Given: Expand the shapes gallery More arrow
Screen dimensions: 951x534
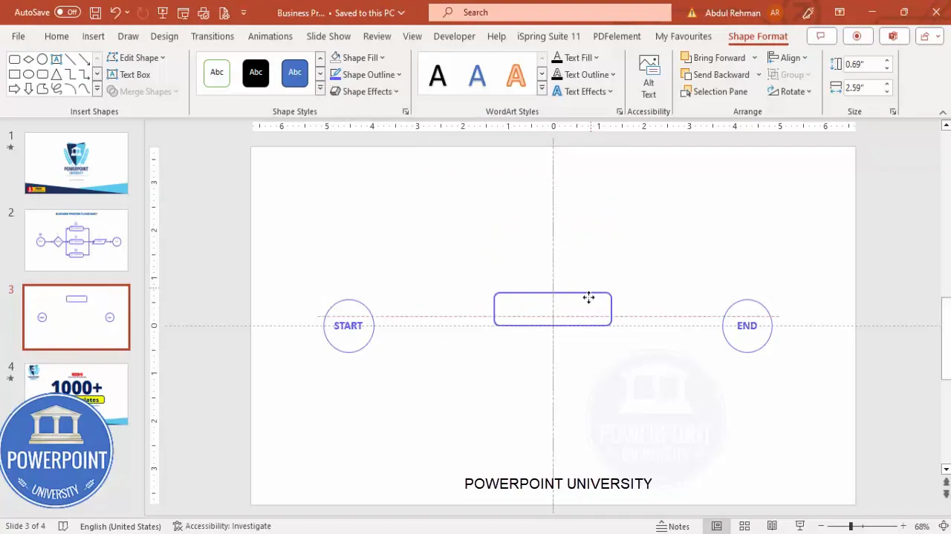Looking at the screenshot, I should point(97,90).
